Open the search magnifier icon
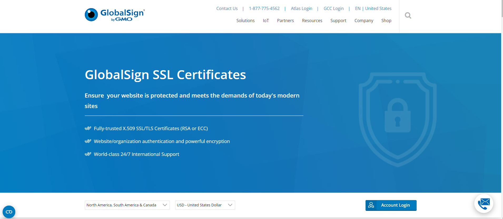 pos(408,16)
